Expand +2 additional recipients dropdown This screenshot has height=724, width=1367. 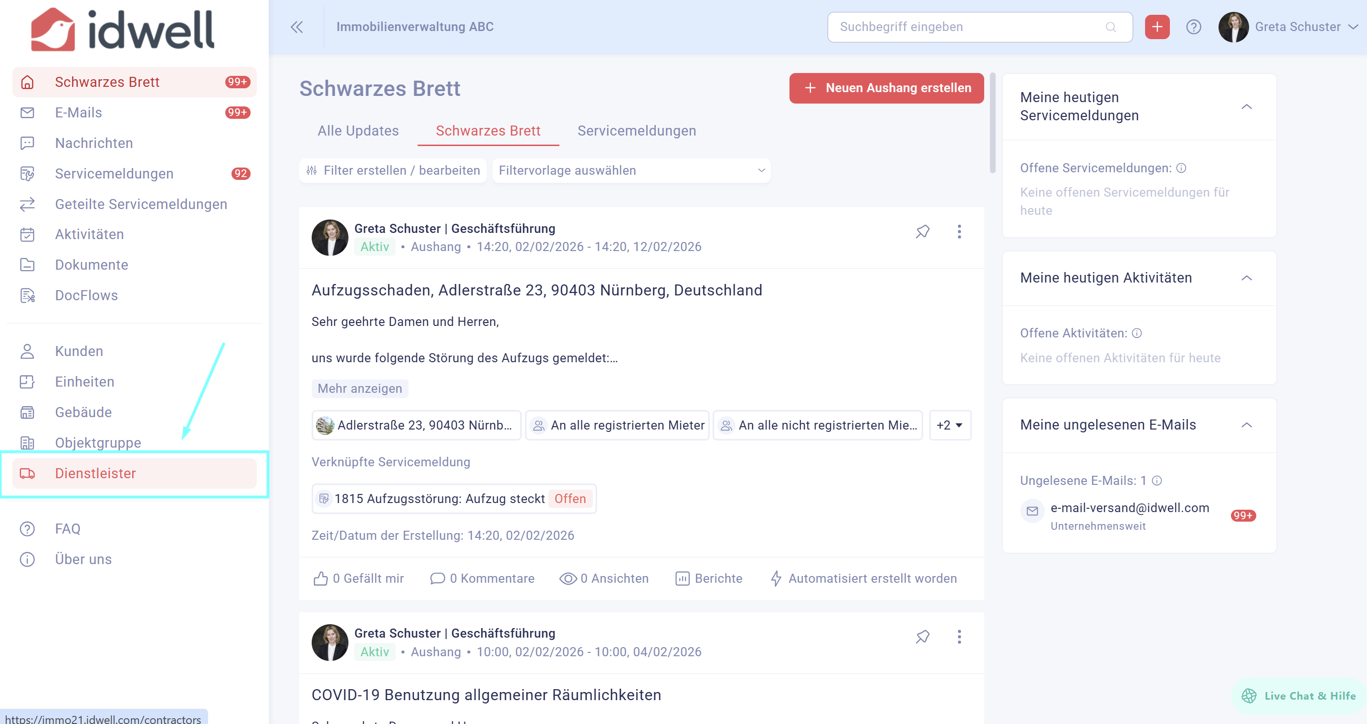tap(949, 425)
